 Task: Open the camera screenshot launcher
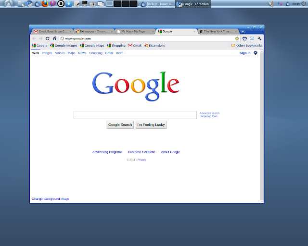(x=92, y=4)
